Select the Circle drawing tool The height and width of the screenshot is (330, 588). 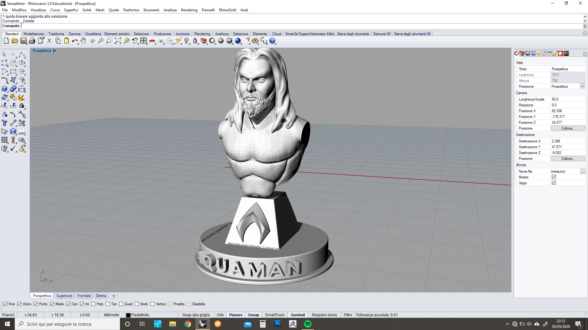(x=13, y=63)
